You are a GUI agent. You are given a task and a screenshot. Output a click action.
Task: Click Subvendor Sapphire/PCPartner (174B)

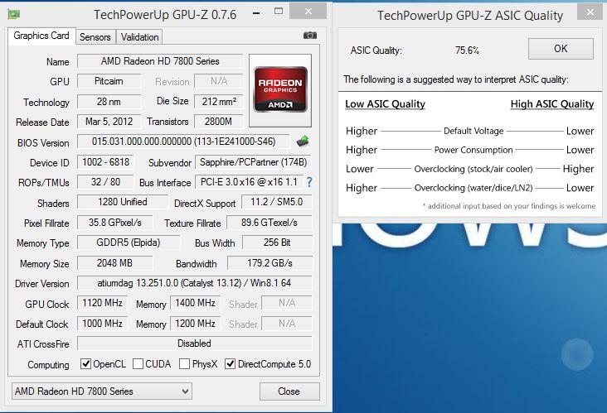point(254,162)
